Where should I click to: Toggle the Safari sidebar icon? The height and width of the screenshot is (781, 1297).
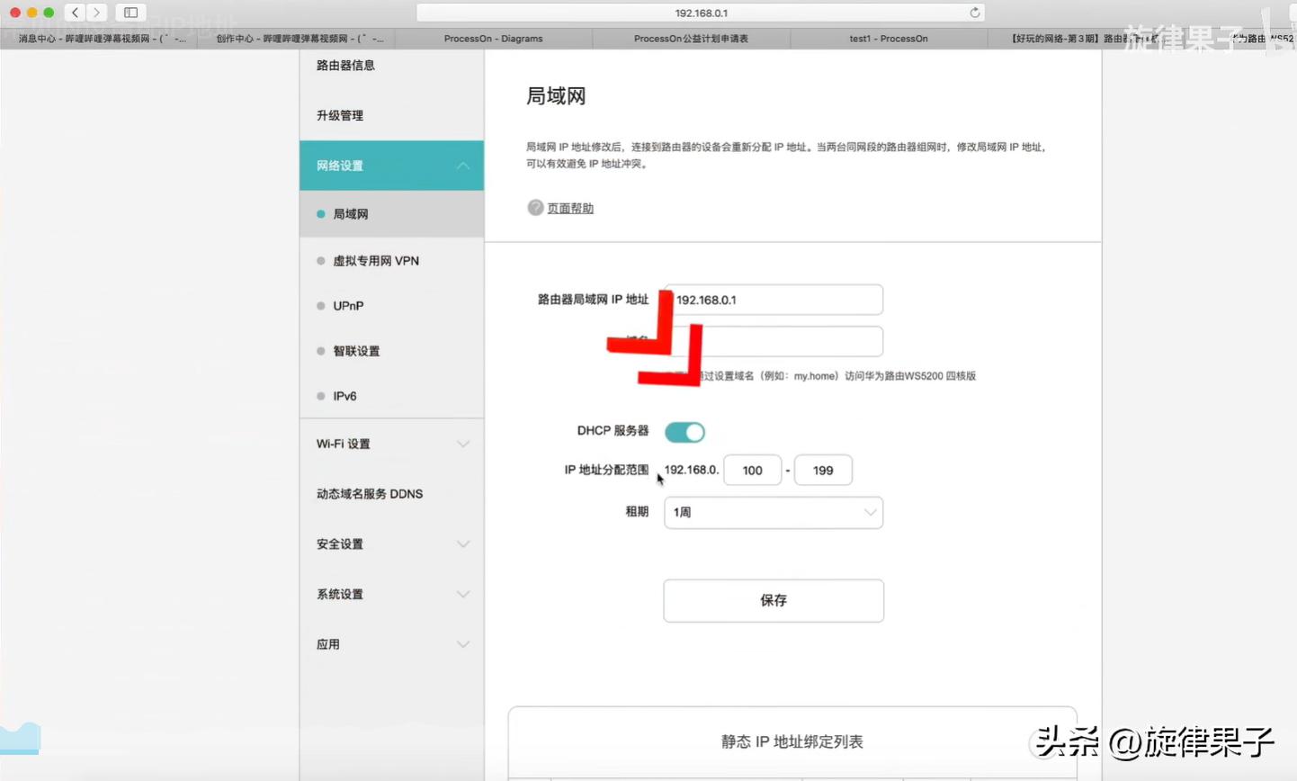tap(130, 13)
